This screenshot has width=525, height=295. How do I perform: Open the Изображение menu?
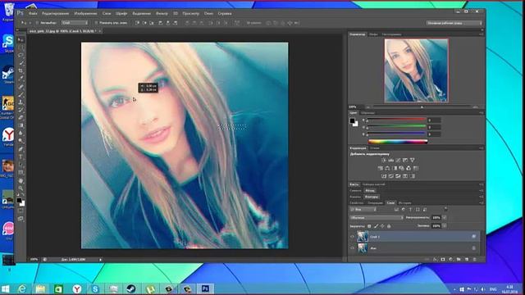point(85,13)
